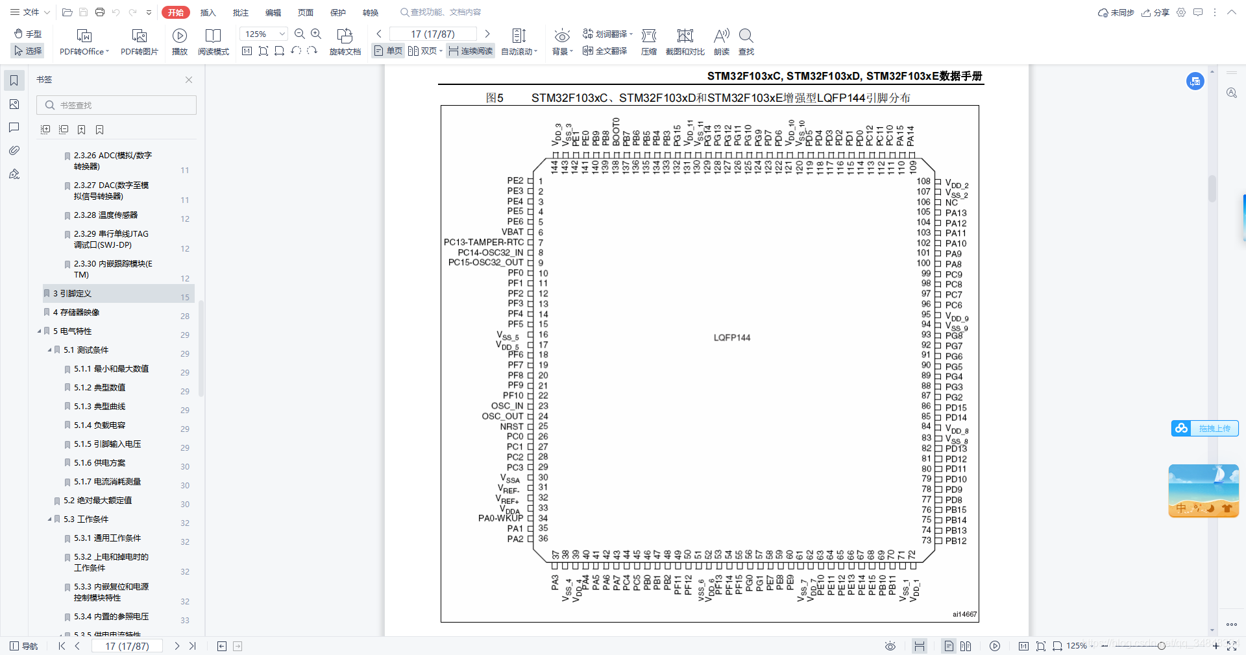The image size is (1246, 655).
Task: Open the PDF转Office converter dropdown
Action: (x=84, y=43)
